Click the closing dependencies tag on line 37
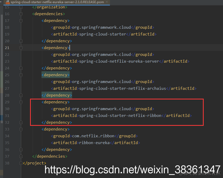This screenshot has width=223, height=178. 50,156
